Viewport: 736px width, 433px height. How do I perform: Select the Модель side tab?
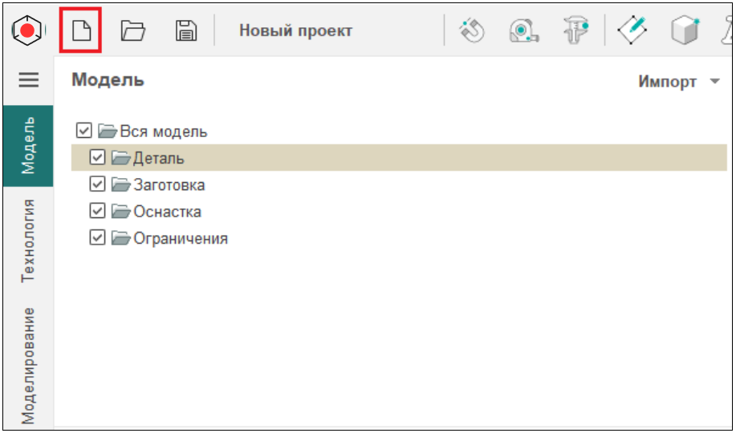tap(29, 146)
